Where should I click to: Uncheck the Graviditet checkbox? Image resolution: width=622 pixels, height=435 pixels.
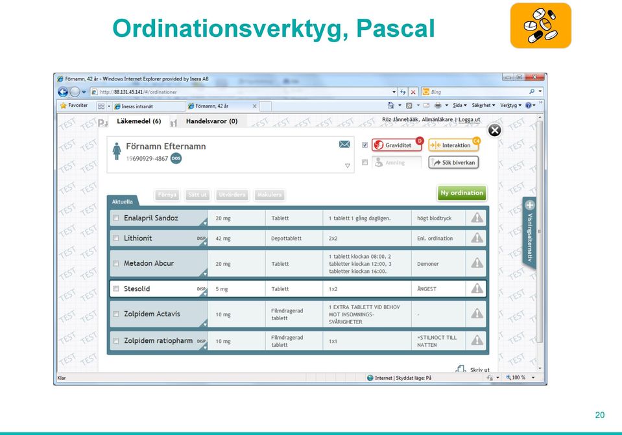(365, 145)
